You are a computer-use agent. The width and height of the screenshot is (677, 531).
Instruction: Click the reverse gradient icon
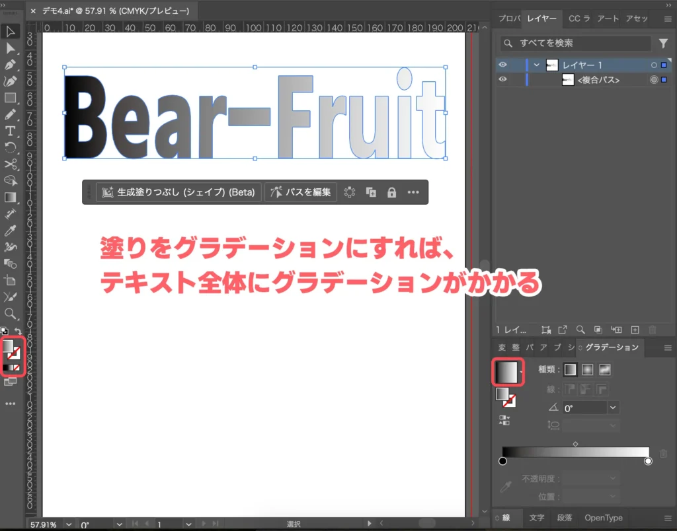pyautogui.click(x=504, y=420)
